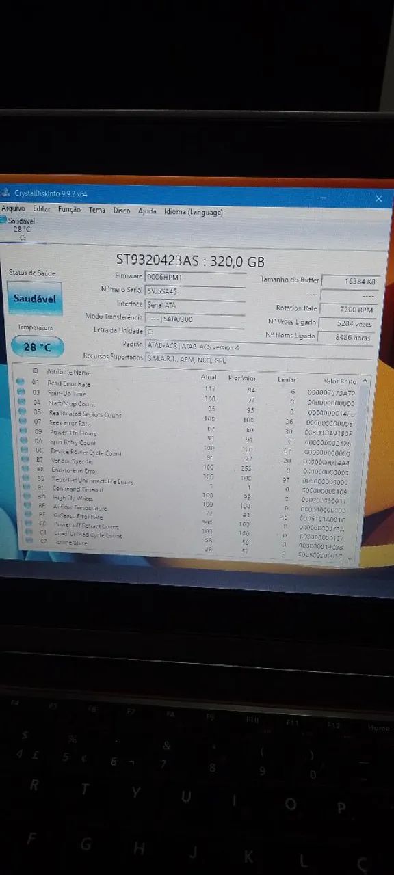394x875 pixels.
Task: Select the disk status icon above Saudável 28 °C
Action: (3, 221)
